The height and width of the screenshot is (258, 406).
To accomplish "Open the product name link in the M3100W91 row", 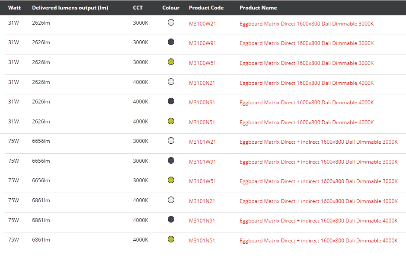I will coord(307,43).
